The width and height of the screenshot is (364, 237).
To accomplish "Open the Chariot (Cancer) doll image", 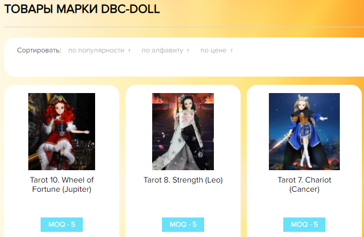I will click(x=304, y=132).
